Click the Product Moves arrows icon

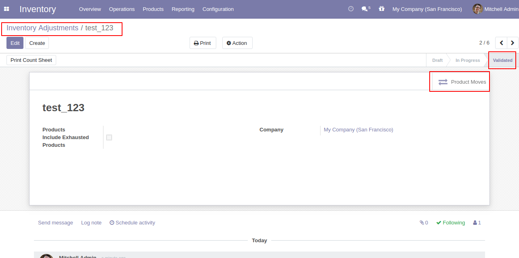[443, 82]
